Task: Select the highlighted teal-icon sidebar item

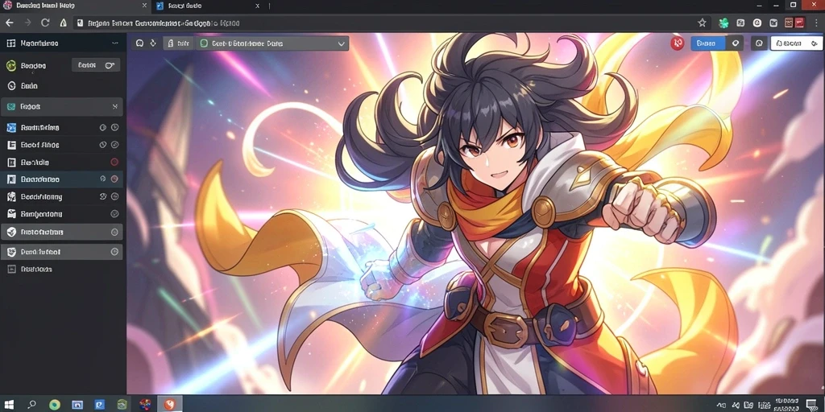Action: coord(62,107)
